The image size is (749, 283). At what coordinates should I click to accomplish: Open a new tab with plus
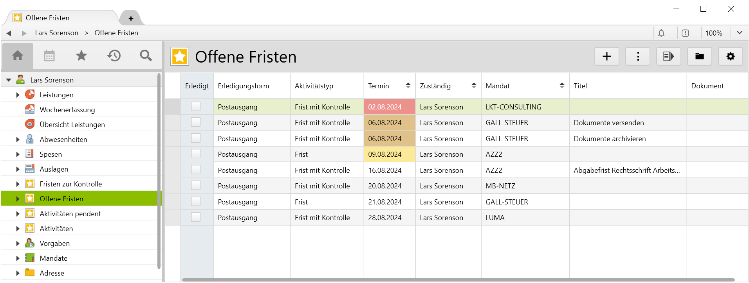(131, 18)
